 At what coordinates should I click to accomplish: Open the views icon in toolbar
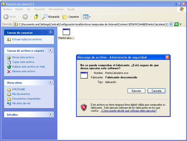click(x=86, y=17)
